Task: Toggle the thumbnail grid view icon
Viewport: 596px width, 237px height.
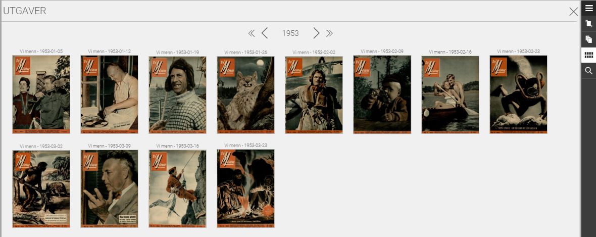Action: pyautogui.click(x=588, y=55)
